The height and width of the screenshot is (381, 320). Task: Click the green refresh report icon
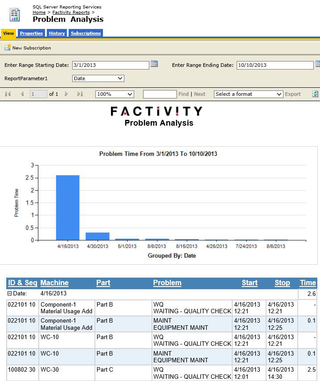[315, 94]
